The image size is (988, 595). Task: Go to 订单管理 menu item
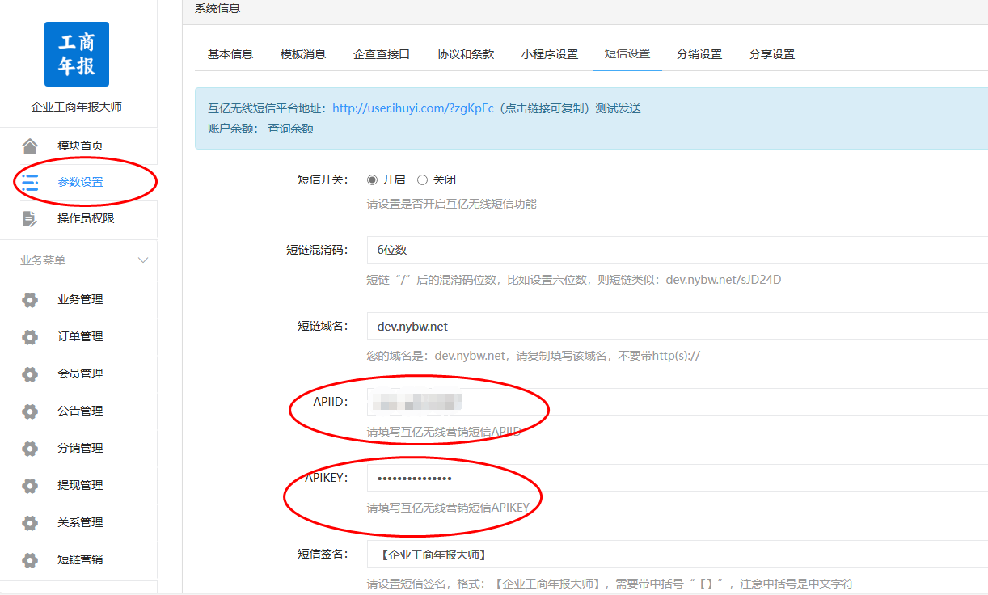coord(78,336)
